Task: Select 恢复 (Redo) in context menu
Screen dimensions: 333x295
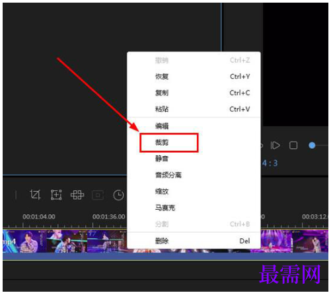Action: click(194, 77)
